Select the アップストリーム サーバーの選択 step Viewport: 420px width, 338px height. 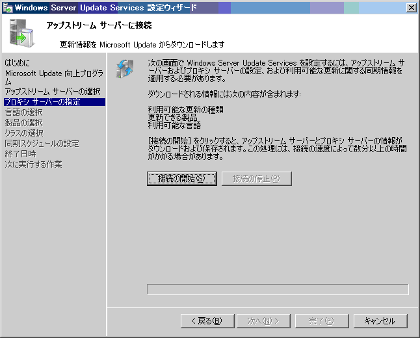tap(53, 92)
